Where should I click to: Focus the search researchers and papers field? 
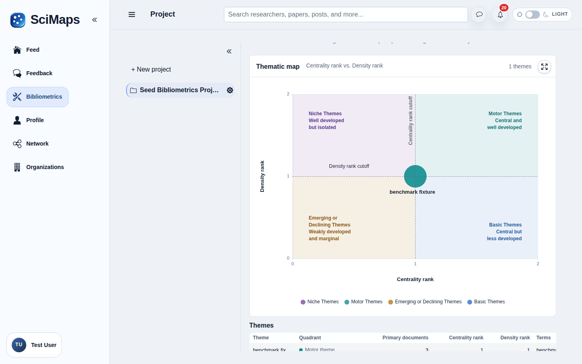point(346,15)
